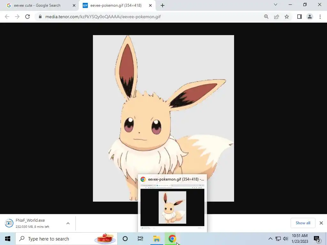Open the notification center icon
327x245 pixels.
(317, 239)
